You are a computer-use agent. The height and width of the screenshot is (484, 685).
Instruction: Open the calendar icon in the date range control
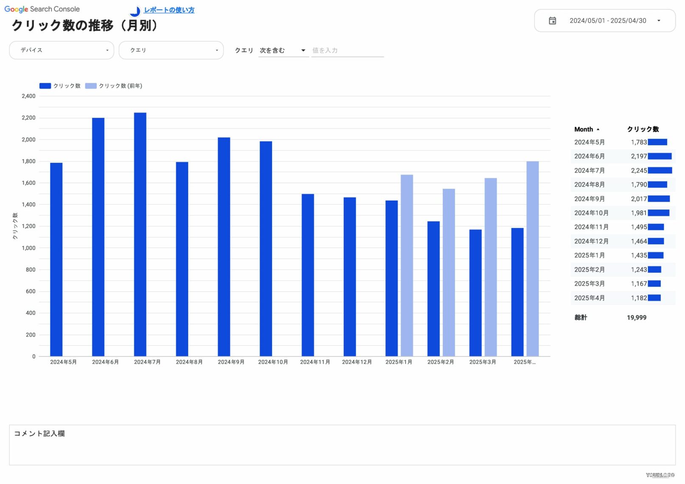[552, 20]
